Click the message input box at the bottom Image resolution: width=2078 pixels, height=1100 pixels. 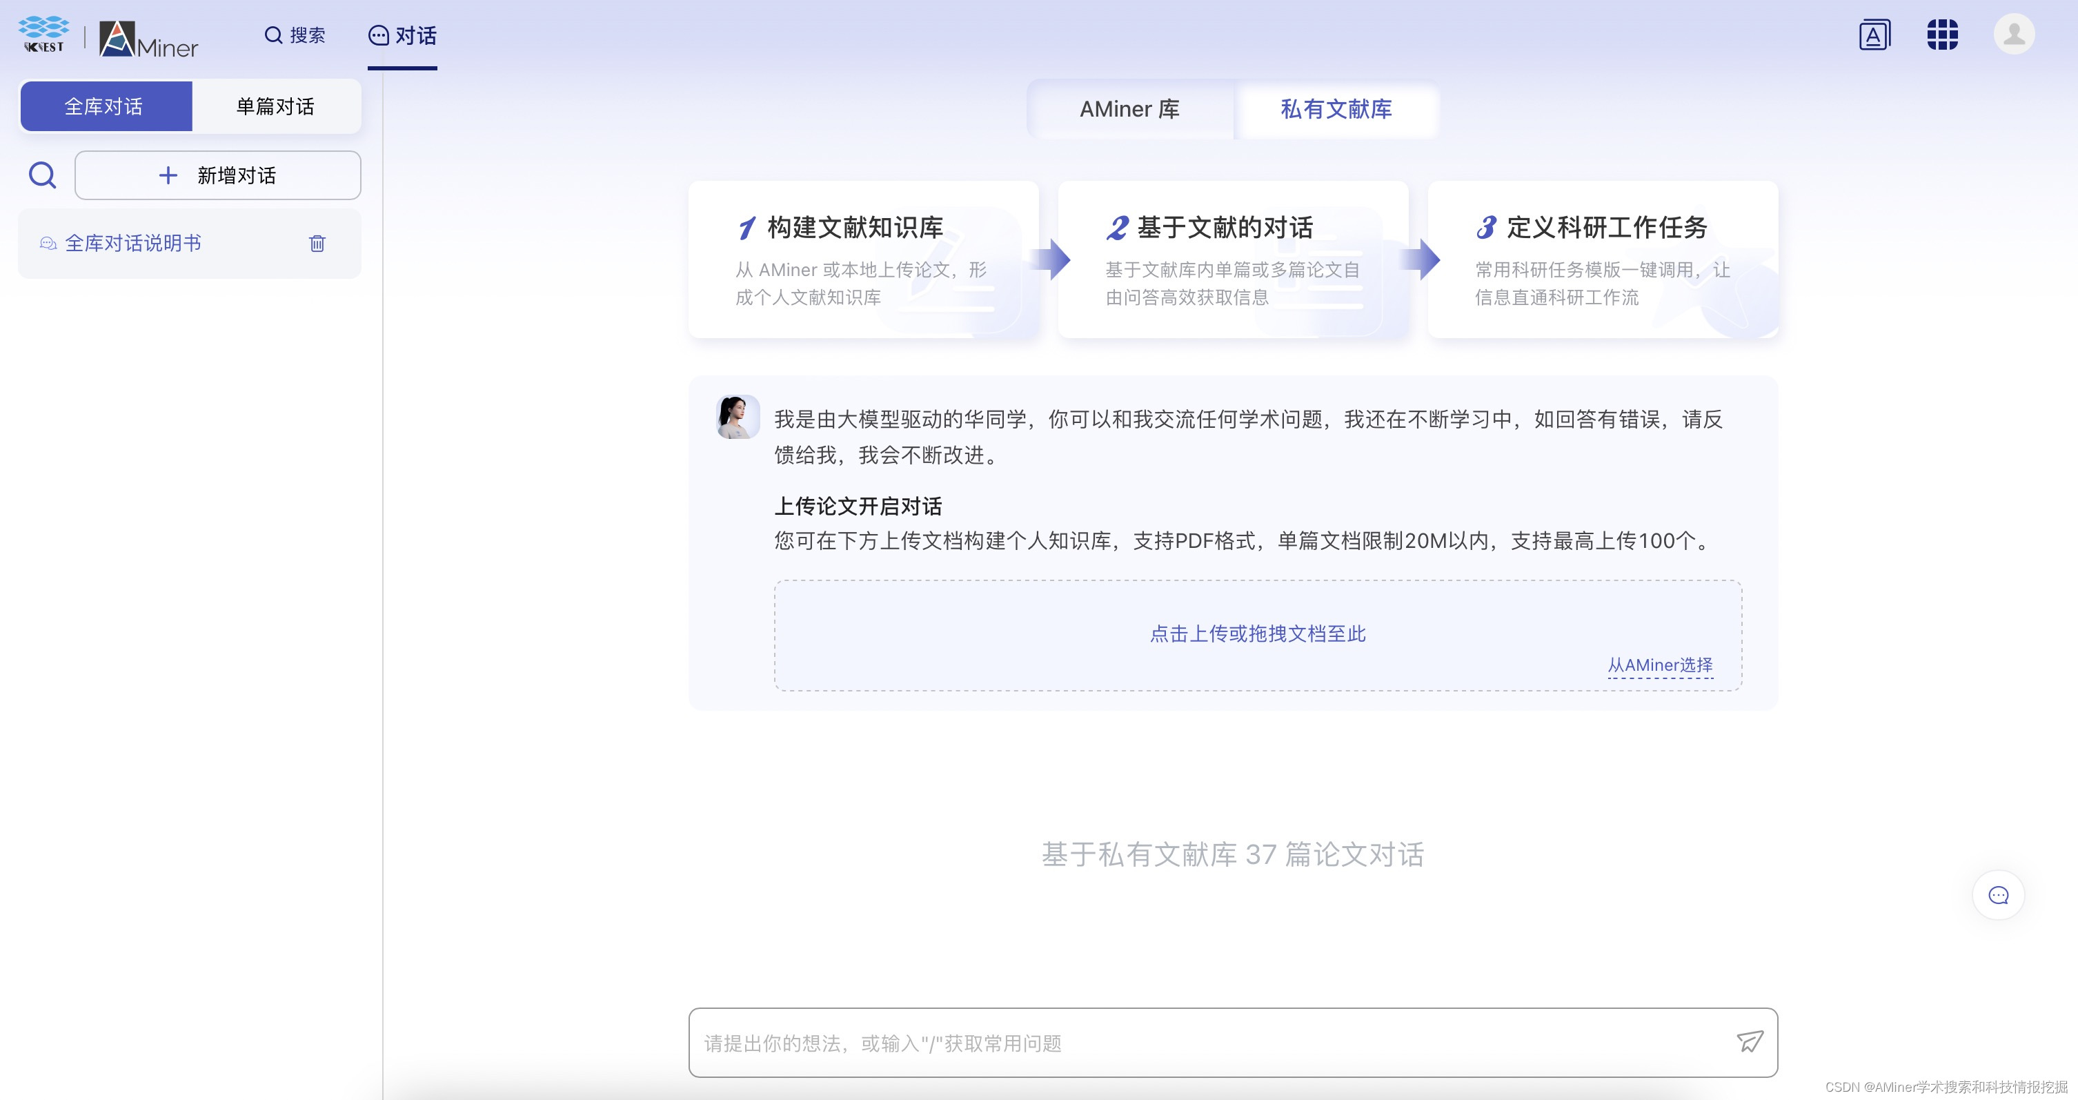coord(1129,1043)
